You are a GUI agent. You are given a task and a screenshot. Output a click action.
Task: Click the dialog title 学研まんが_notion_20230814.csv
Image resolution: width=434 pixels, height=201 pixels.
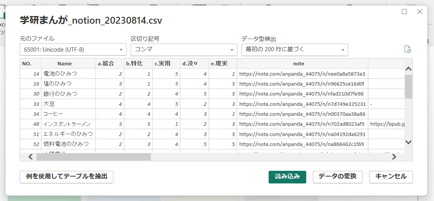point(91,21)
